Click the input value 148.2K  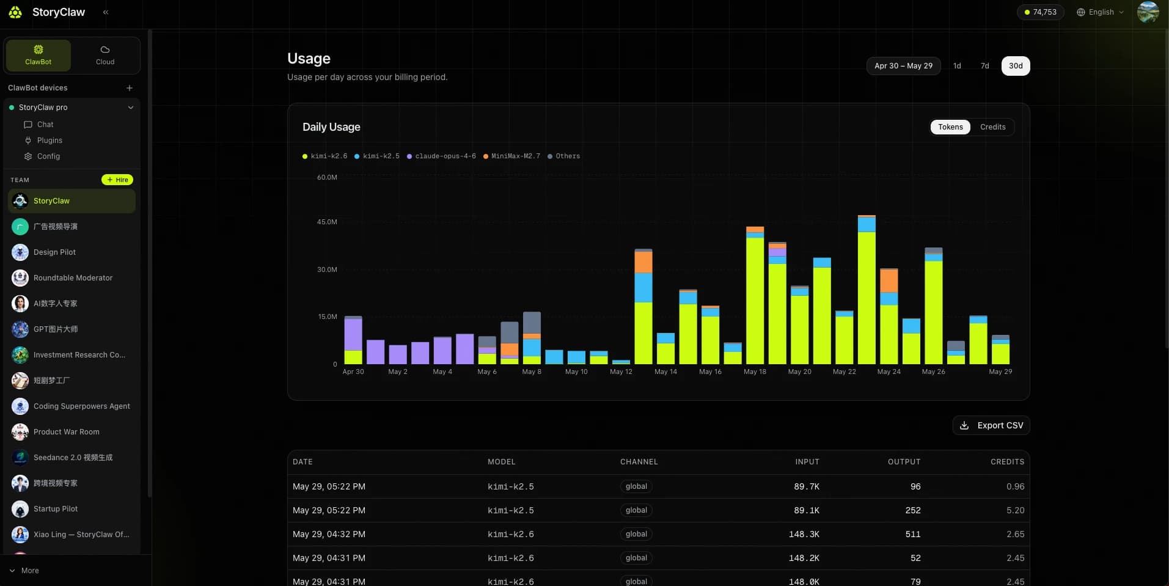coord(804,558)
